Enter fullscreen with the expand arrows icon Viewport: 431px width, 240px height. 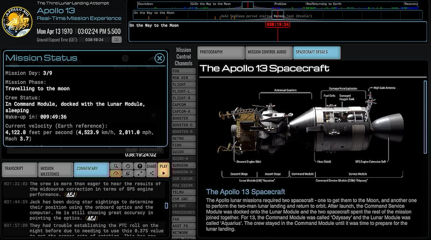[140, 173]
